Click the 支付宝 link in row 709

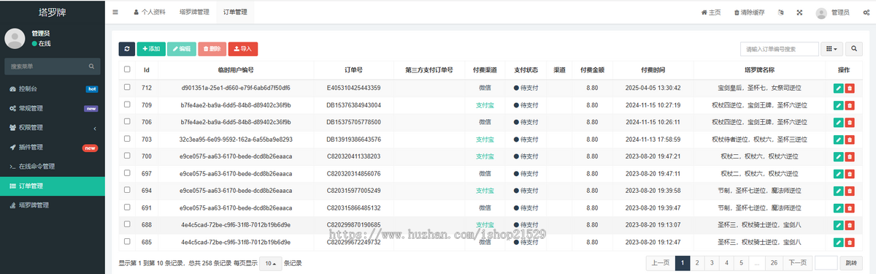(485, 105)
